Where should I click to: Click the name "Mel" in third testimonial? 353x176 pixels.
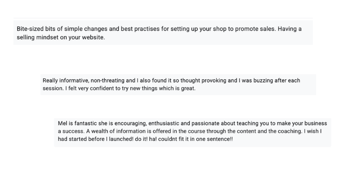coord(63,123)
